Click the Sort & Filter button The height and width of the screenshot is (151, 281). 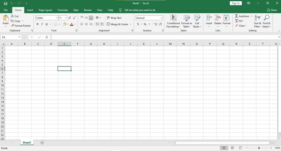[257, 21]
